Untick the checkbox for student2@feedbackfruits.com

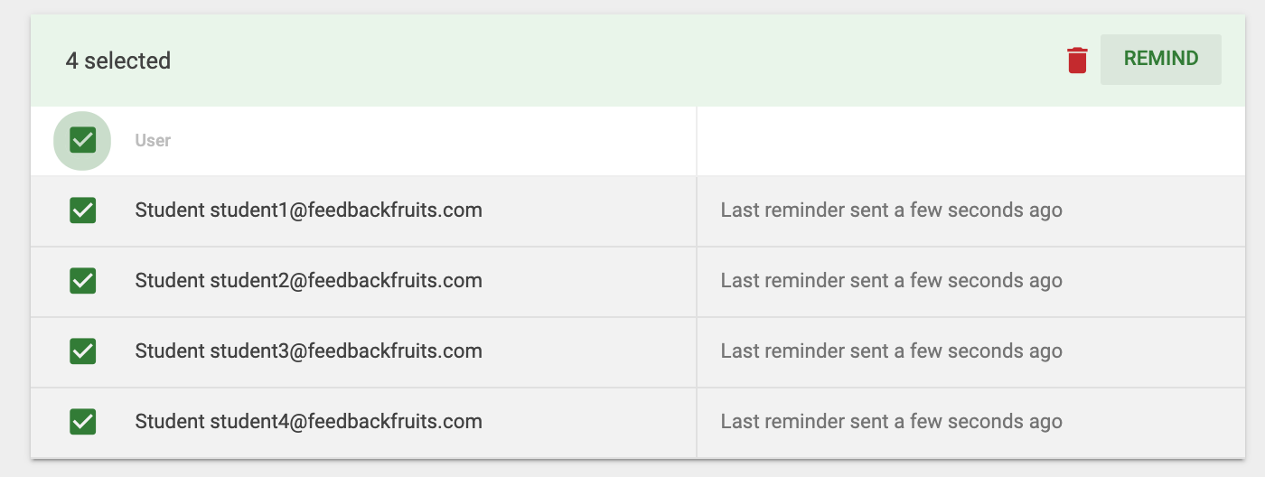(x=82, y=281)
